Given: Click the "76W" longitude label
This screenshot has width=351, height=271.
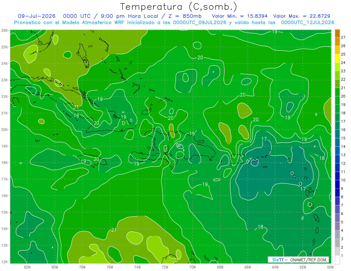Looking at the screenshot, I should 110,267.
